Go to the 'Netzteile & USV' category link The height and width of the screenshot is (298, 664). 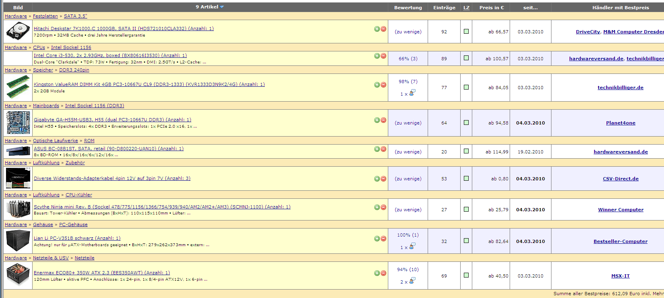tap(51, 258)
